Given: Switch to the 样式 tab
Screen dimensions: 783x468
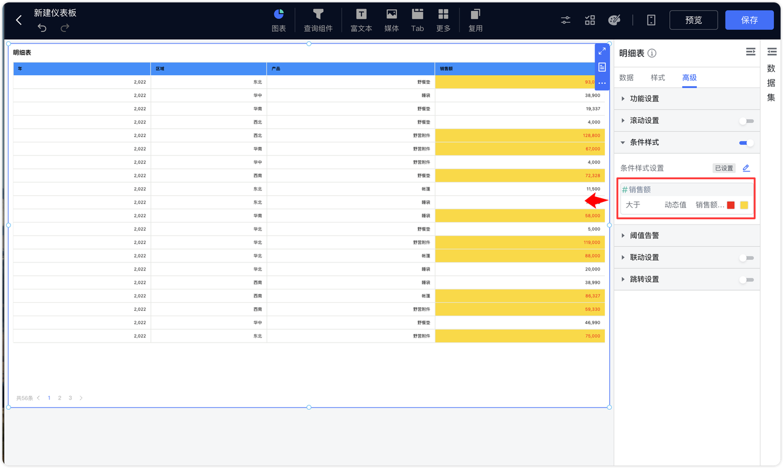Looking at the screenshot, I should click(x=658, y=78).
